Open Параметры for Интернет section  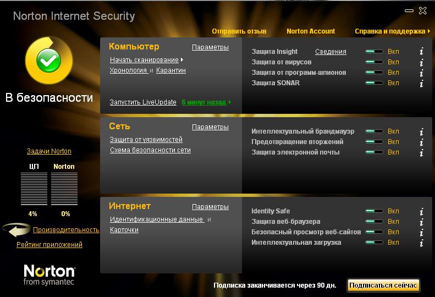(x=210, y=206)
